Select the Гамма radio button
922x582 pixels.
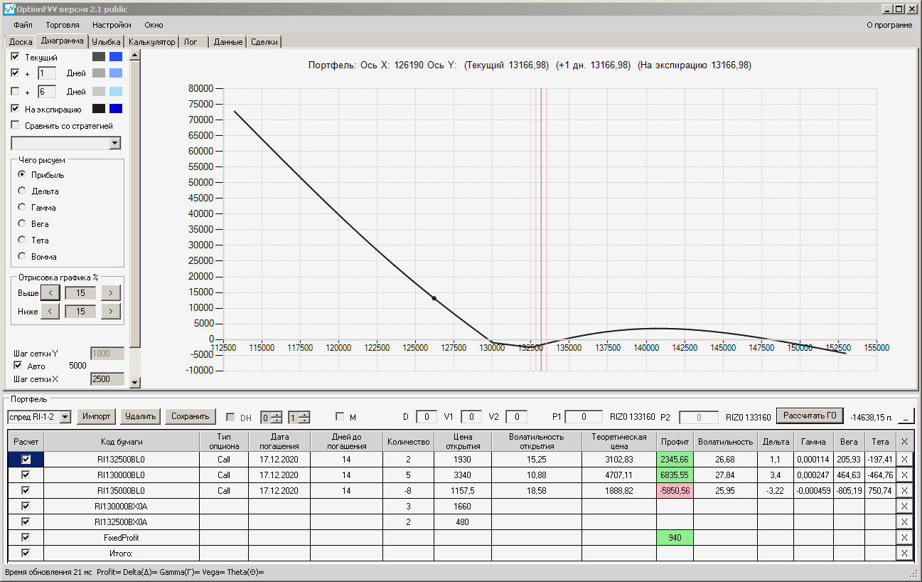(22, 208)
